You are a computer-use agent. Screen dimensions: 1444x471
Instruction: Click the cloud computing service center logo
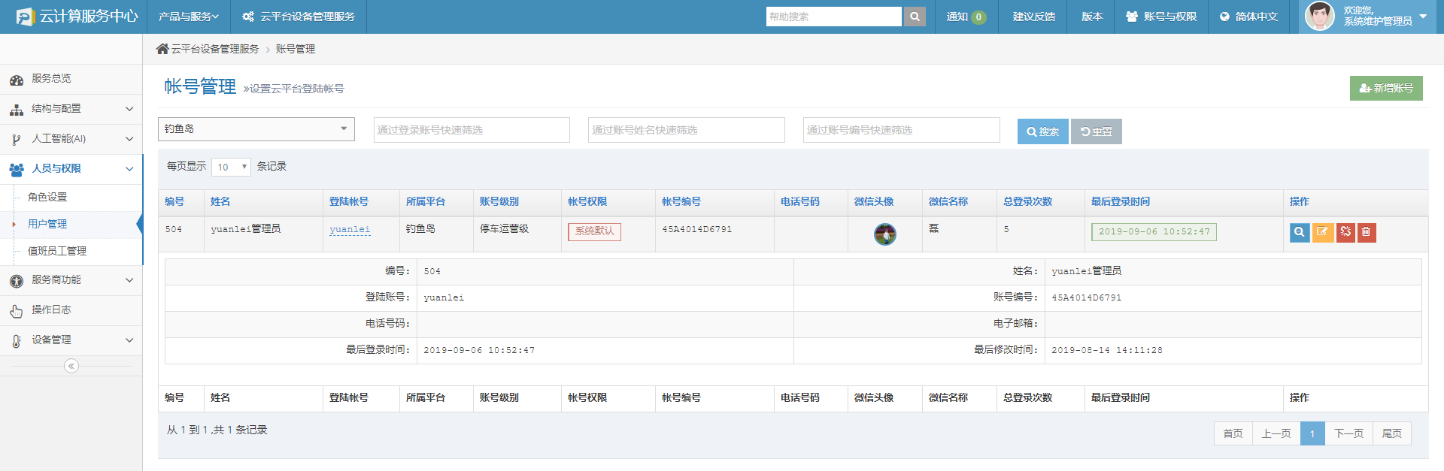(x=77, y=17)
